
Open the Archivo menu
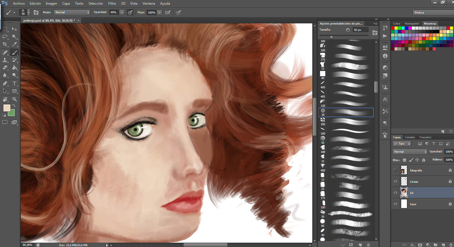19,3
